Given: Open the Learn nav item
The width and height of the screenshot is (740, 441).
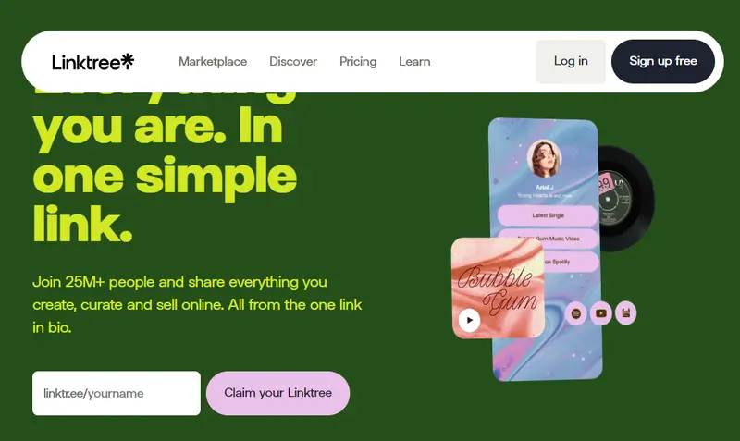Looking at the screenshot, I should (414, 62).
